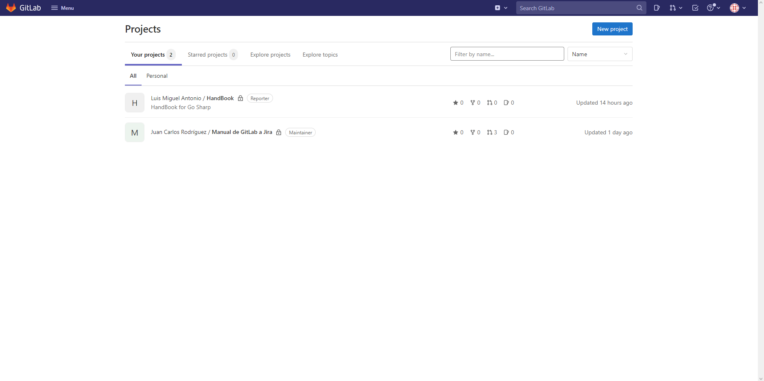Open the user avatar dropdown
Viewport: 764px width, 381px height.
pos(738,8)
